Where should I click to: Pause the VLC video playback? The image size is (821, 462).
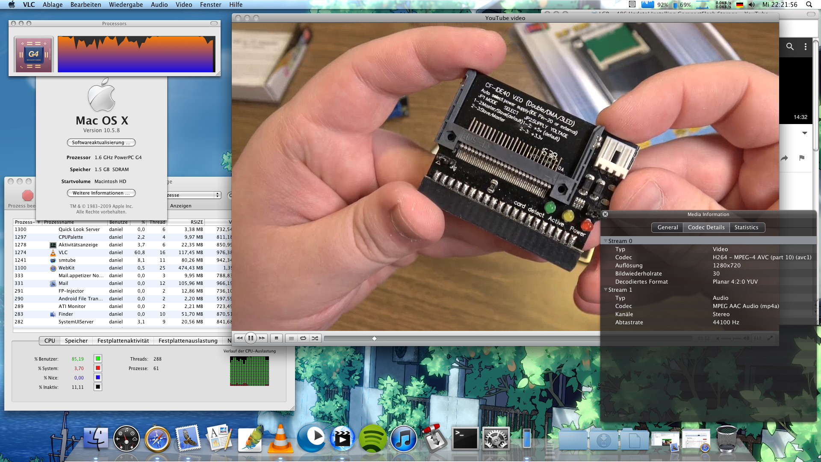pos(251,338)
